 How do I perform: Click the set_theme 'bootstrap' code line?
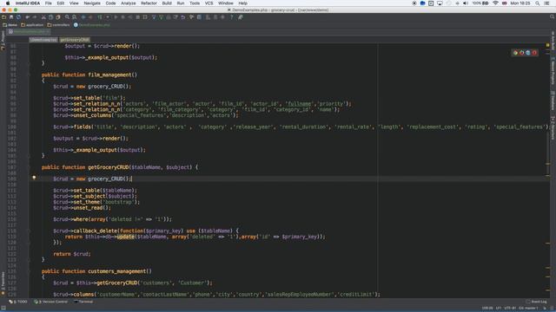(x=96, y=202)
